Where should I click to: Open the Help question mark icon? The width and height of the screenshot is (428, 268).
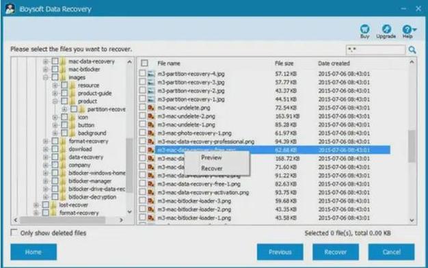407,29
